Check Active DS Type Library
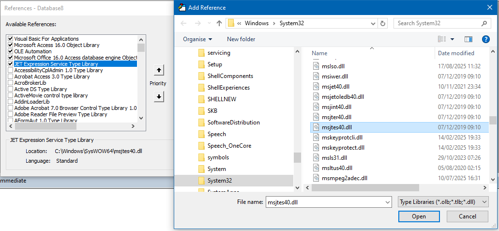 [11, 89]
